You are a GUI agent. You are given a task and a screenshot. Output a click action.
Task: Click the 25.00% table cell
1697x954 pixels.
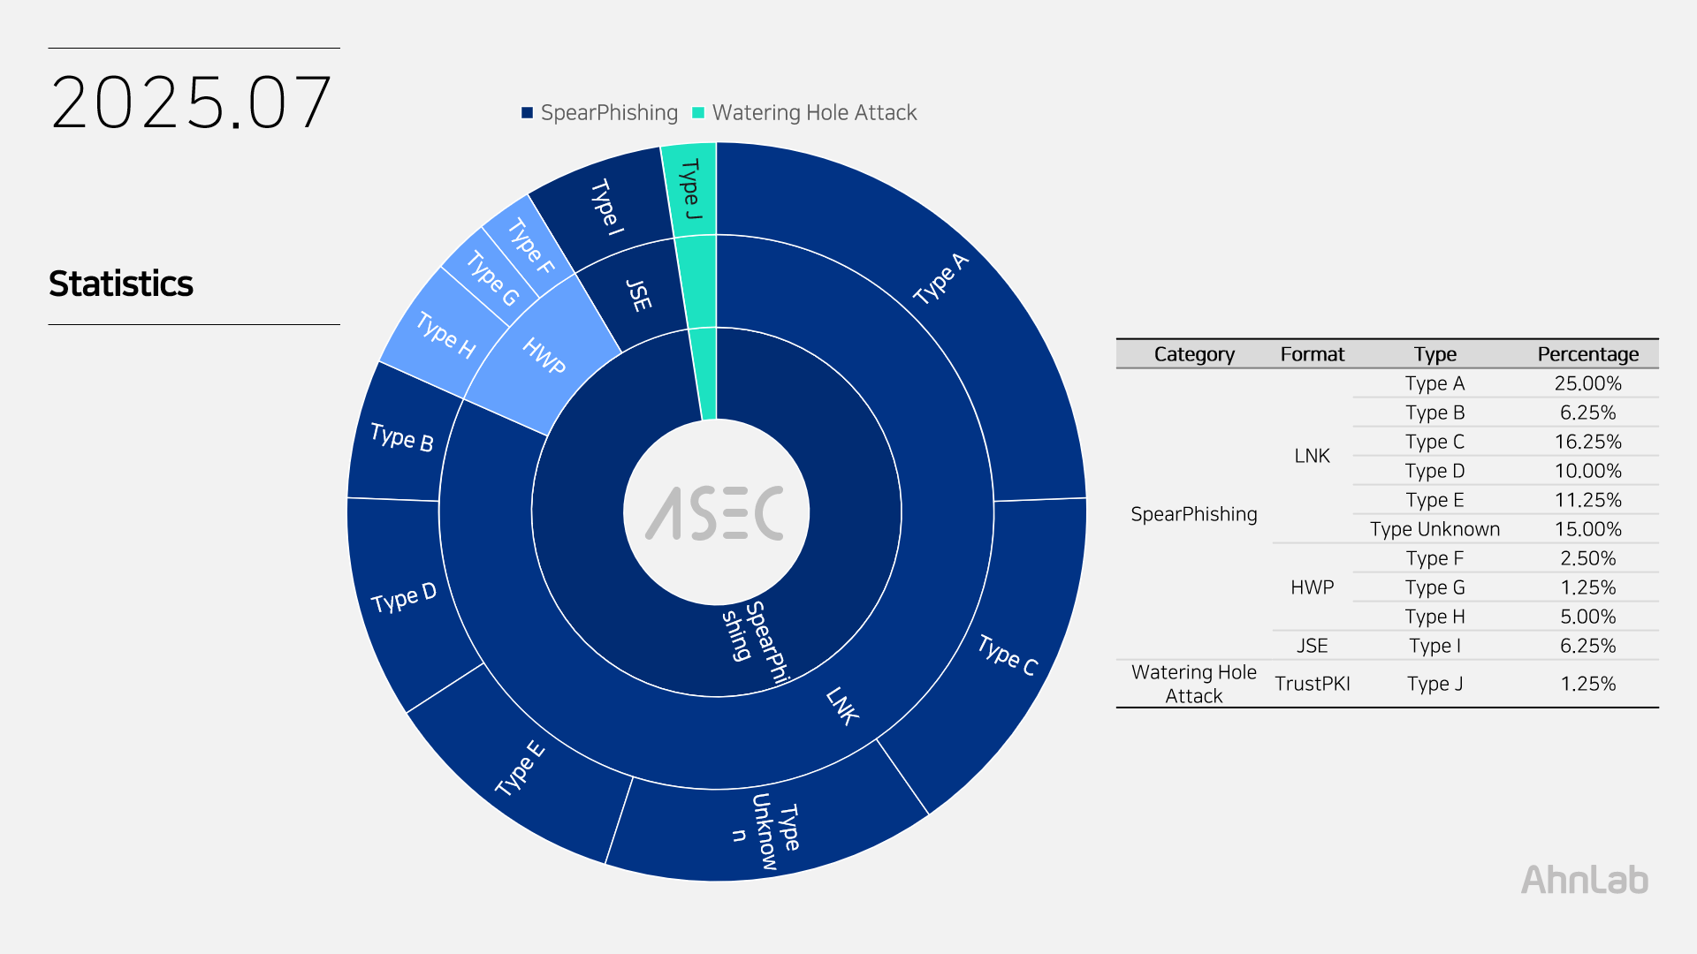[x=1587, y=383]
